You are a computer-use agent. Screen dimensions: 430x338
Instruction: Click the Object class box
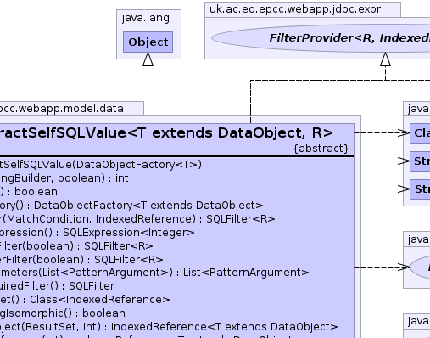(148, 42)
